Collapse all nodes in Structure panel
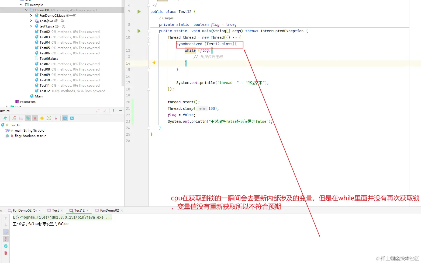421x263 pixels. tap(105, 111)
